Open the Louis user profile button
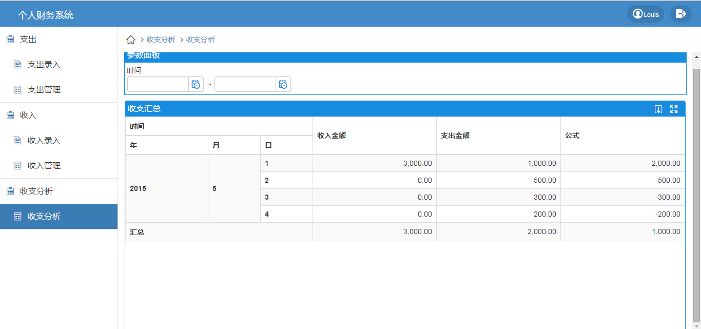The width and height of the screenshot is (701, 329). (x=645, y=14)
